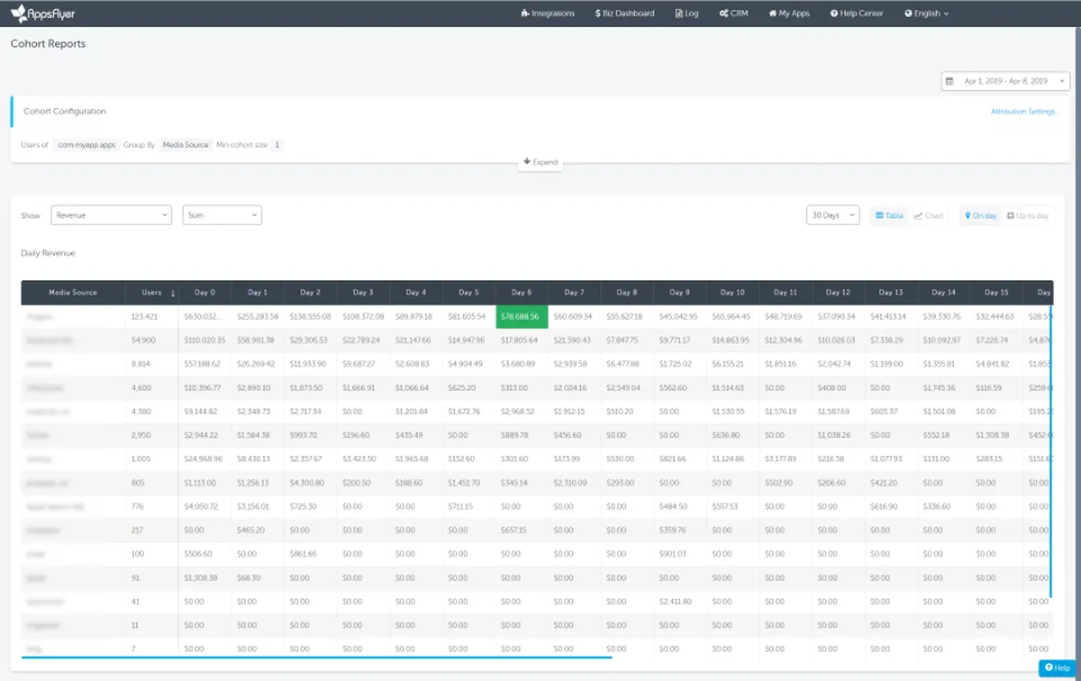This screenshot has height=681, width=1081.
Task: Click the Day 1 column header
Action: 258,293
